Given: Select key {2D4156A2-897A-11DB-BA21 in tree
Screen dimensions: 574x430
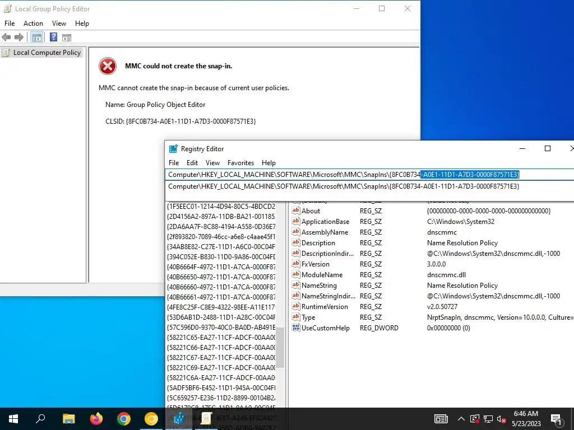Looking at the screenshot, I should pyautogui.click(x=221, y=217).
